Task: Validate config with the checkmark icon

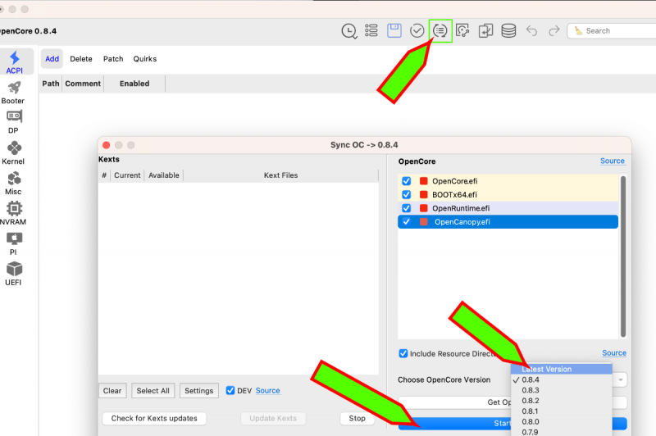Action: point(417,30)
